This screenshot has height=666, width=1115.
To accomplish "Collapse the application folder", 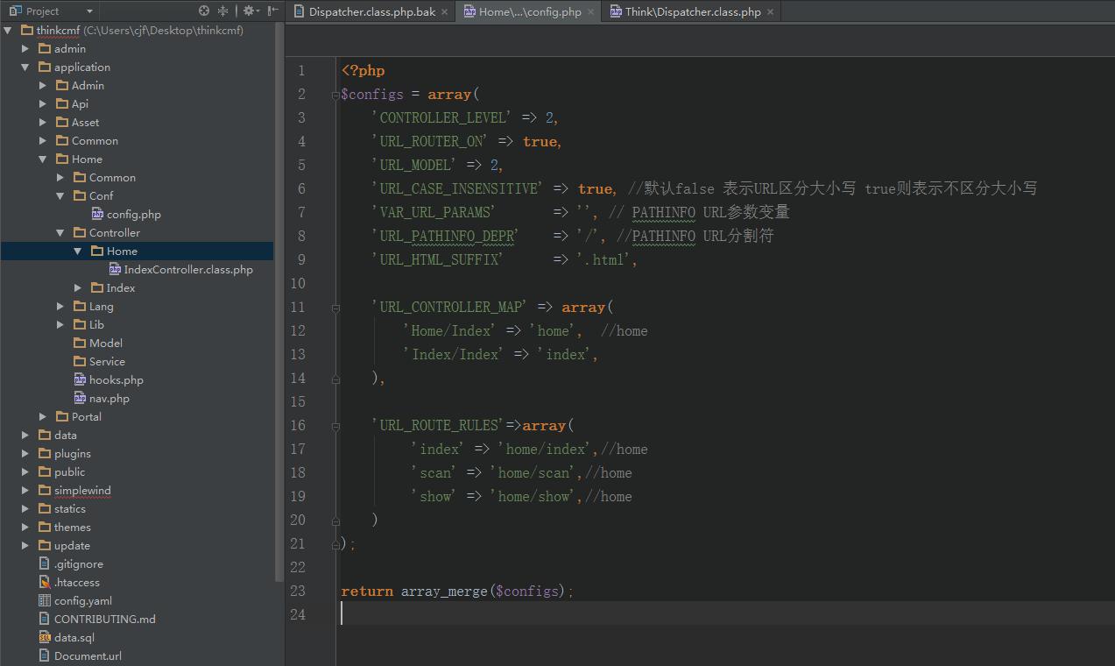I will point(25,67).
